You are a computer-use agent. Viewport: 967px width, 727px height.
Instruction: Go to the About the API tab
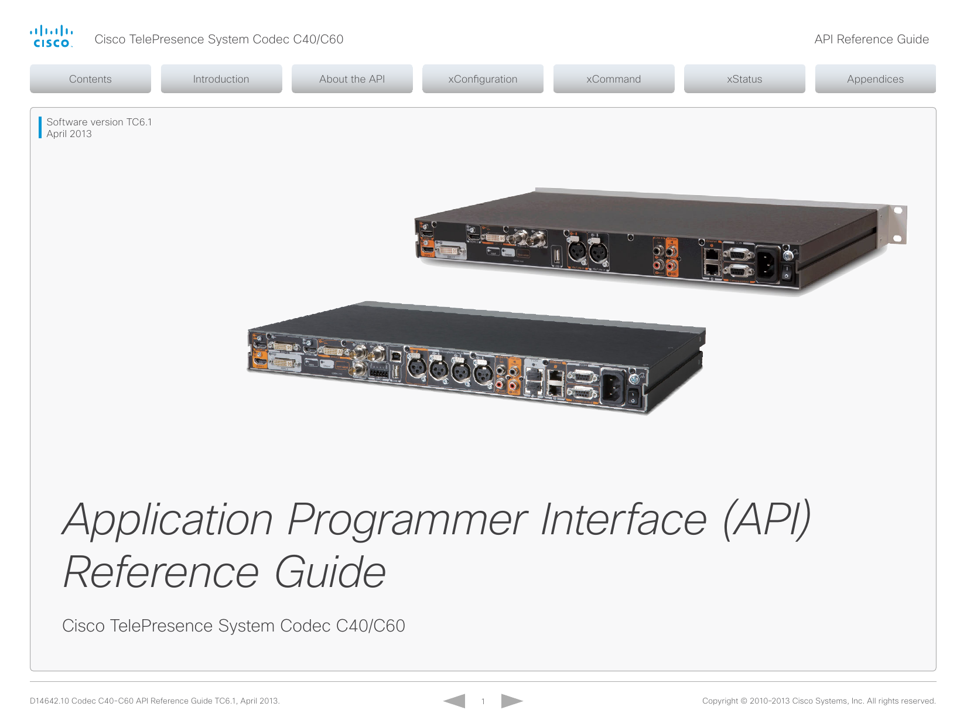coord(352,79)
